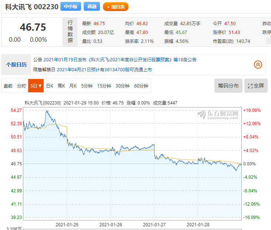Click the 最低 45.67 value
Image resolution: width=271 pixels, height=230 pixels.
pos(181,32)
